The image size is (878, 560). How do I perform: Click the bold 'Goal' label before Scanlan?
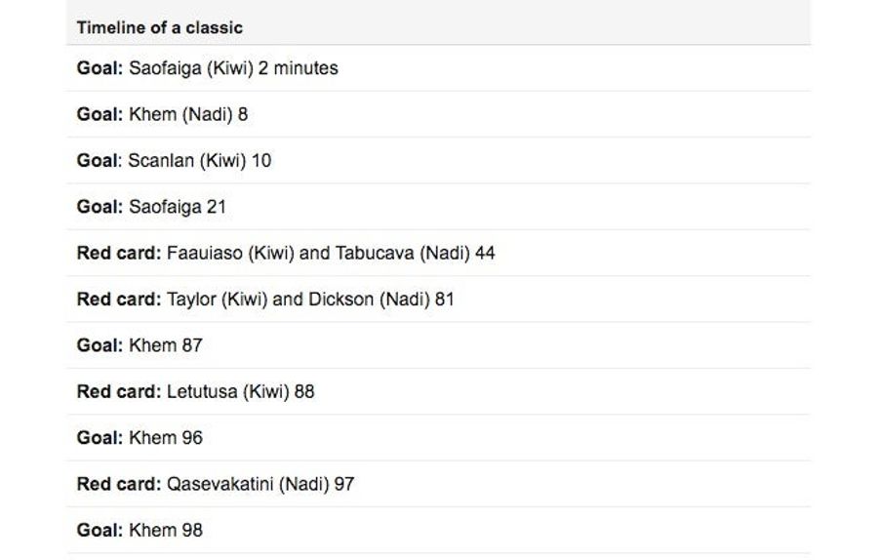point(98,161)
